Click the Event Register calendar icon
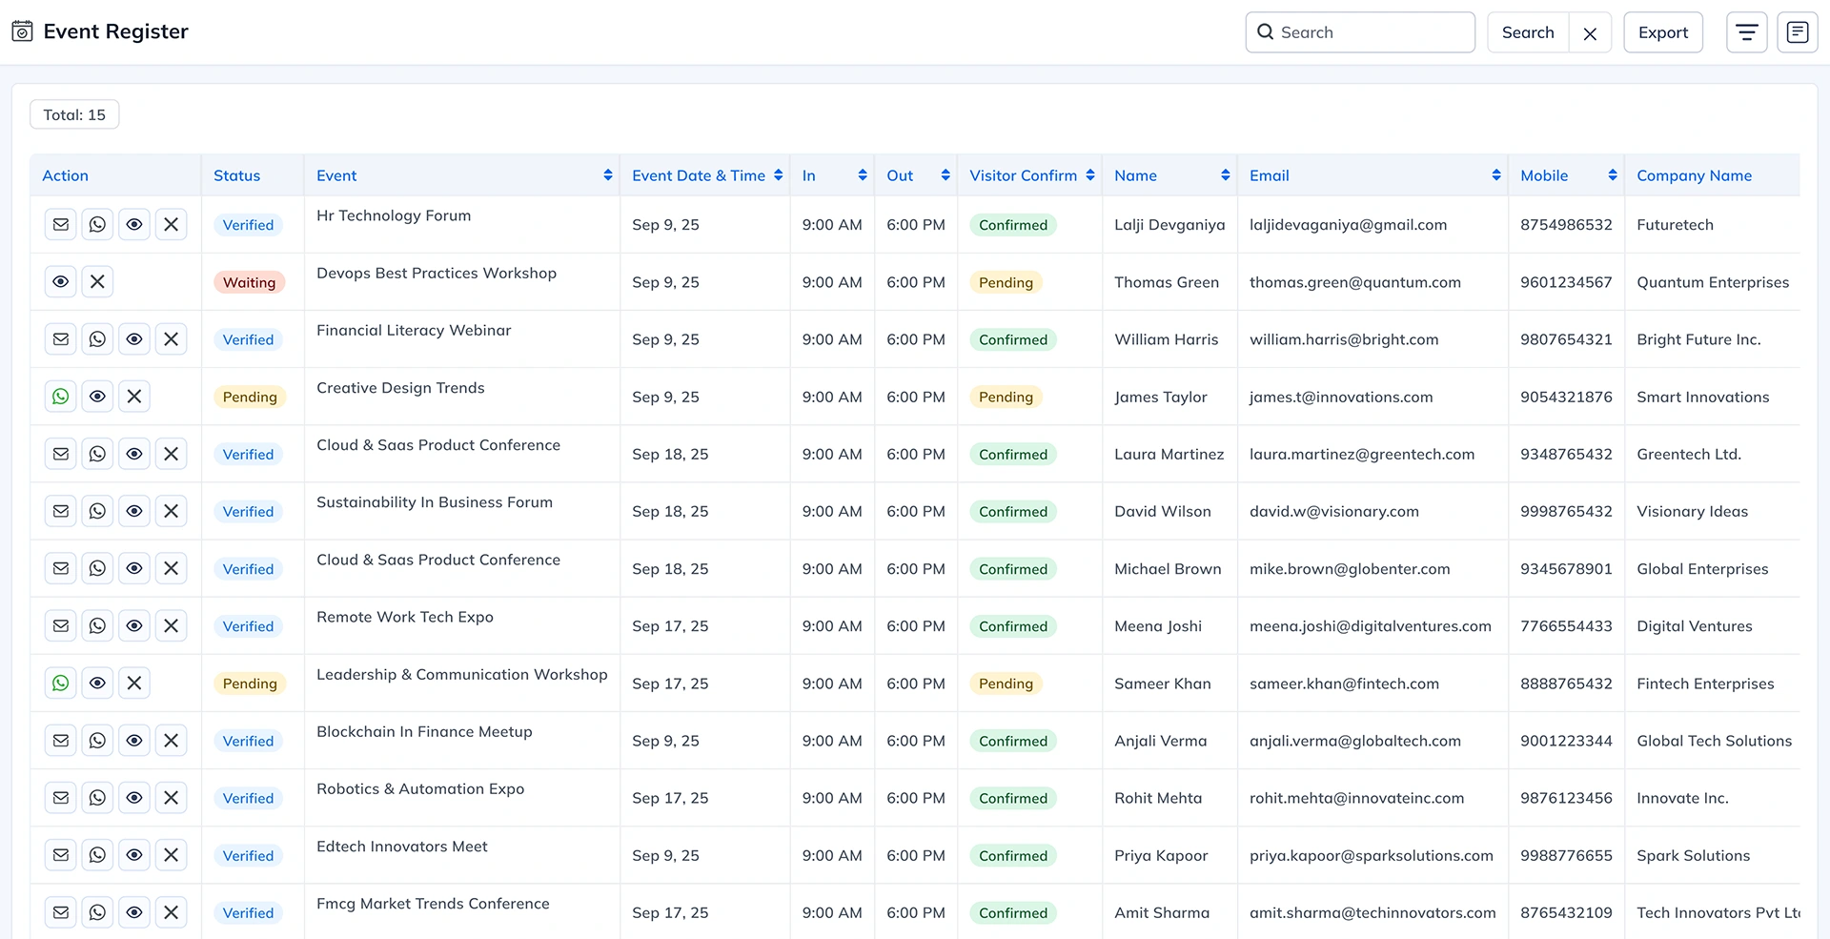 click(22, 31)
